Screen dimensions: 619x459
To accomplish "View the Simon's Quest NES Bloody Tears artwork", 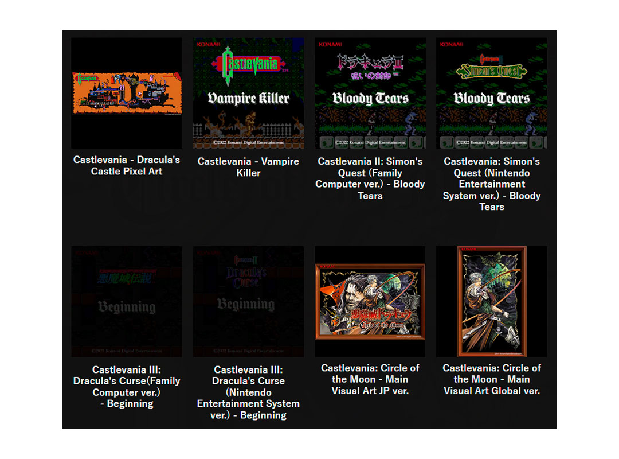I will coord(492,92).
